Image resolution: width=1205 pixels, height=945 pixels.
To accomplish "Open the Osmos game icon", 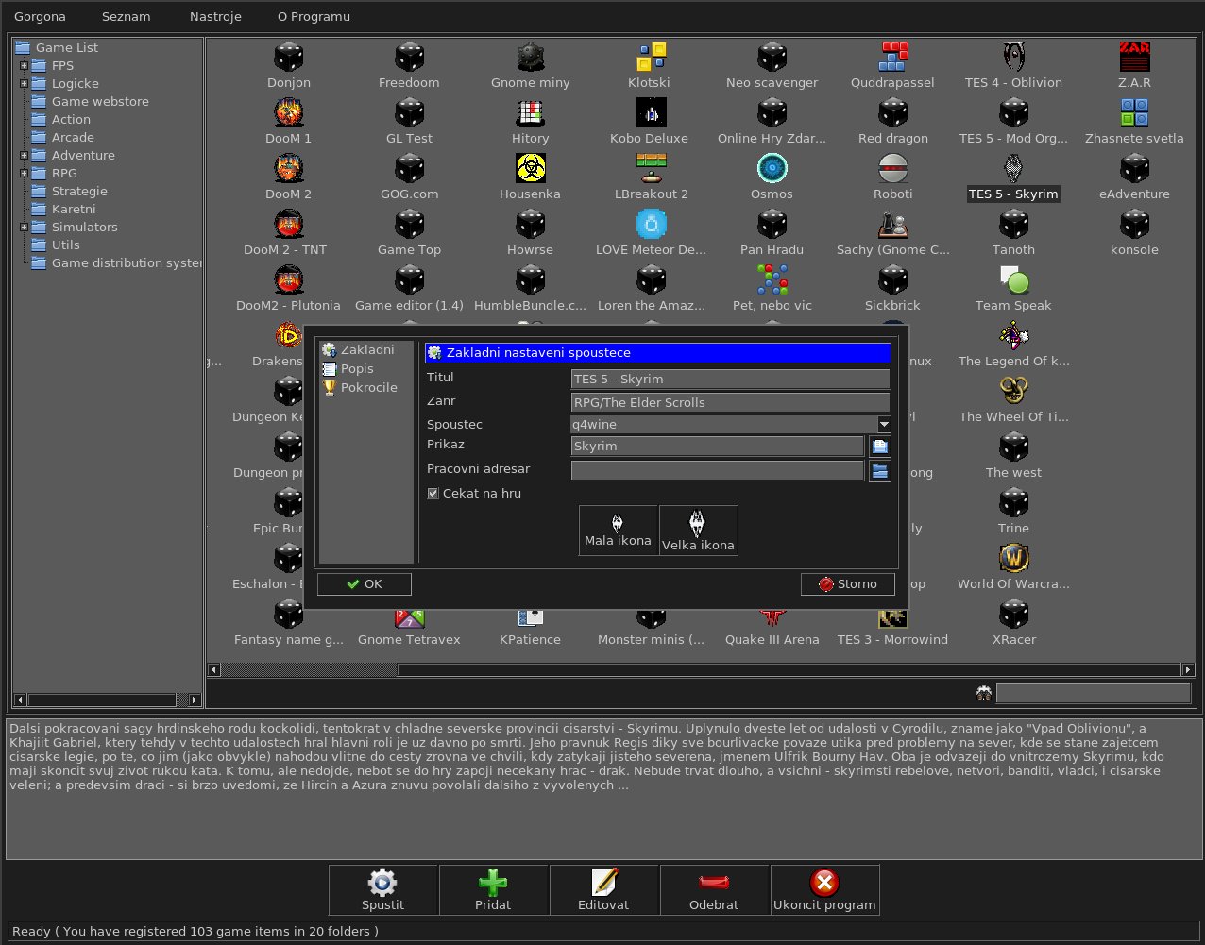I will [x=772, y=169].
